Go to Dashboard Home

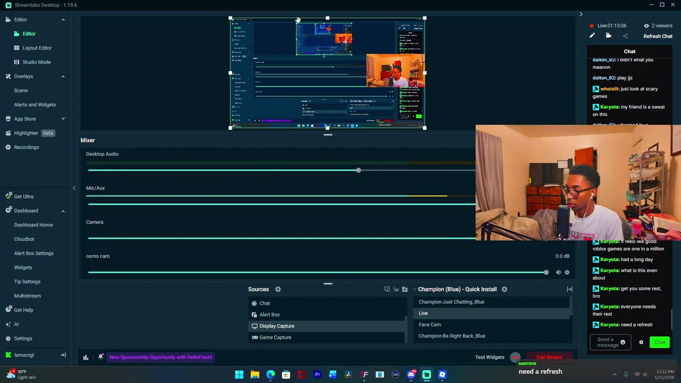pyautogui.click(x=33, y=225)
